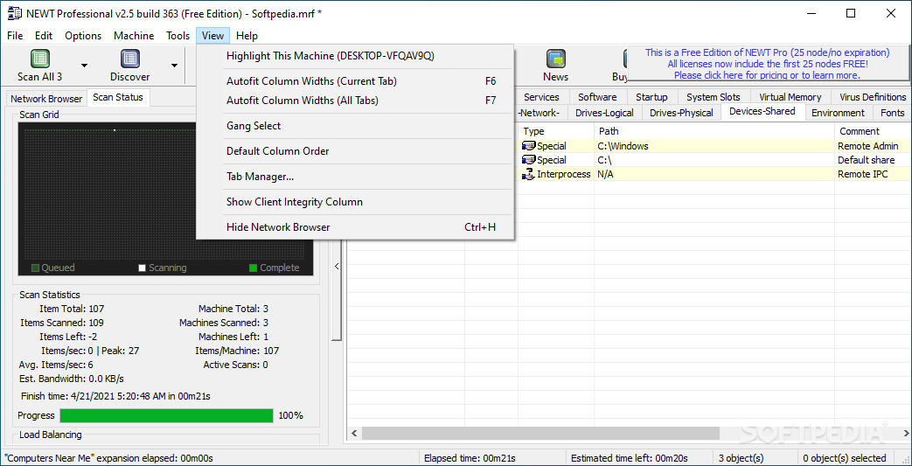The width and height of the screenshot is (912, 466).
Task: Click the Free Edition pricing notice link
Action: click(x=767, y=64)
